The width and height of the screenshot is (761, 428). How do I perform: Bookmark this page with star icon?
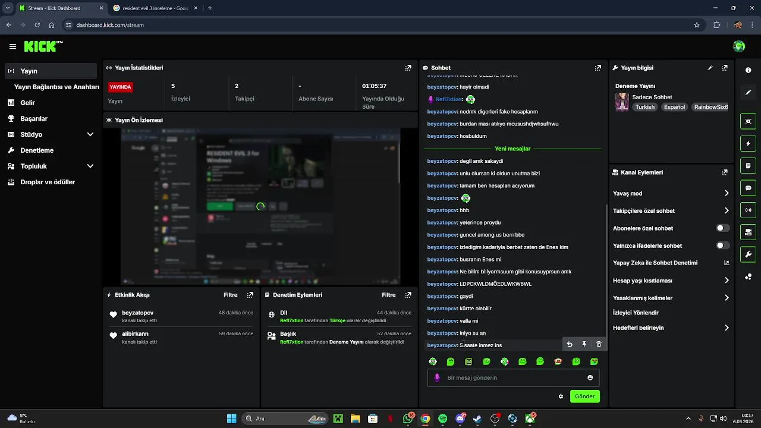697,25
